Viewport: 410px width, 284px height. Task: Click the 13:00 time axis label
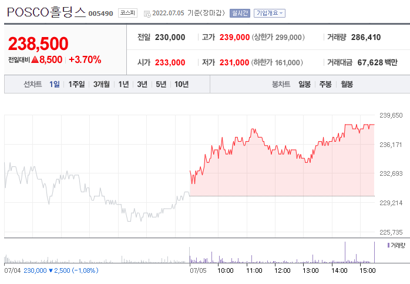pos(311,270)
